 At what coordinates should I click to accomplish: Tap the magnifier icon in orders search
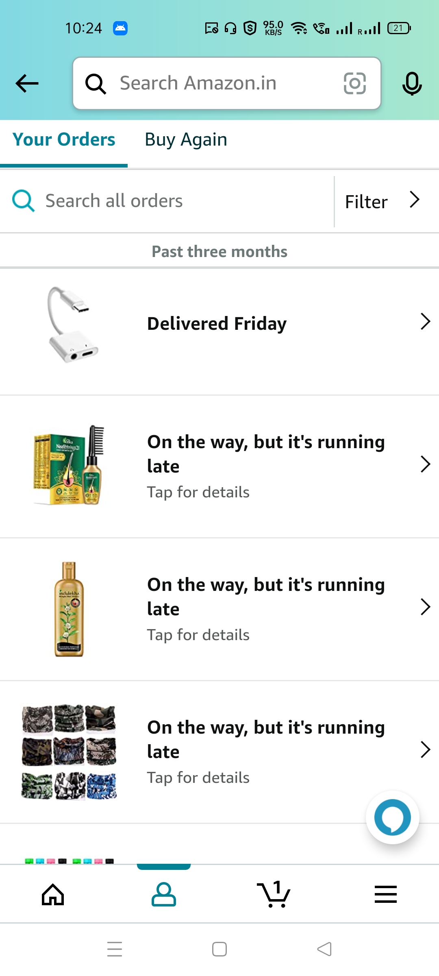23,201
